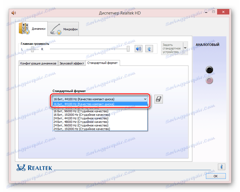Click the eraser reset-format icon
This screenshot has height=192, width=240.
(158, 99)
